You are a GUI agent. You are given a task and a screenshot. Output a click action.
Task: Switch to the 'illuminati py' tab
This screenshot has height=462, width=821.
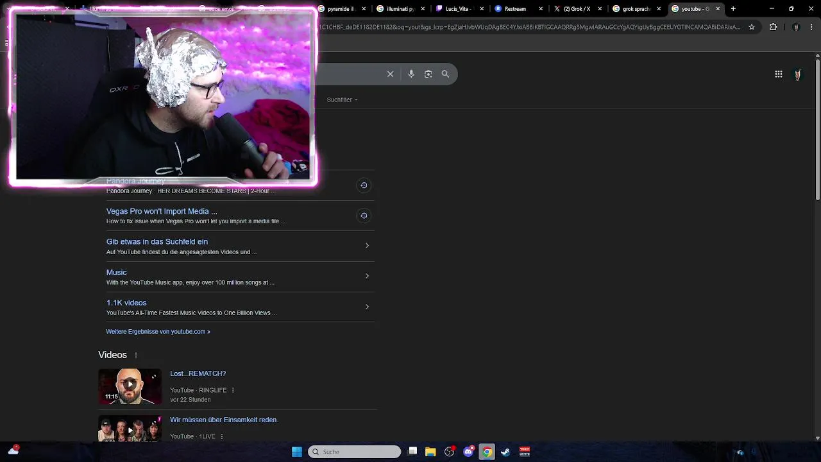(401, 9)
